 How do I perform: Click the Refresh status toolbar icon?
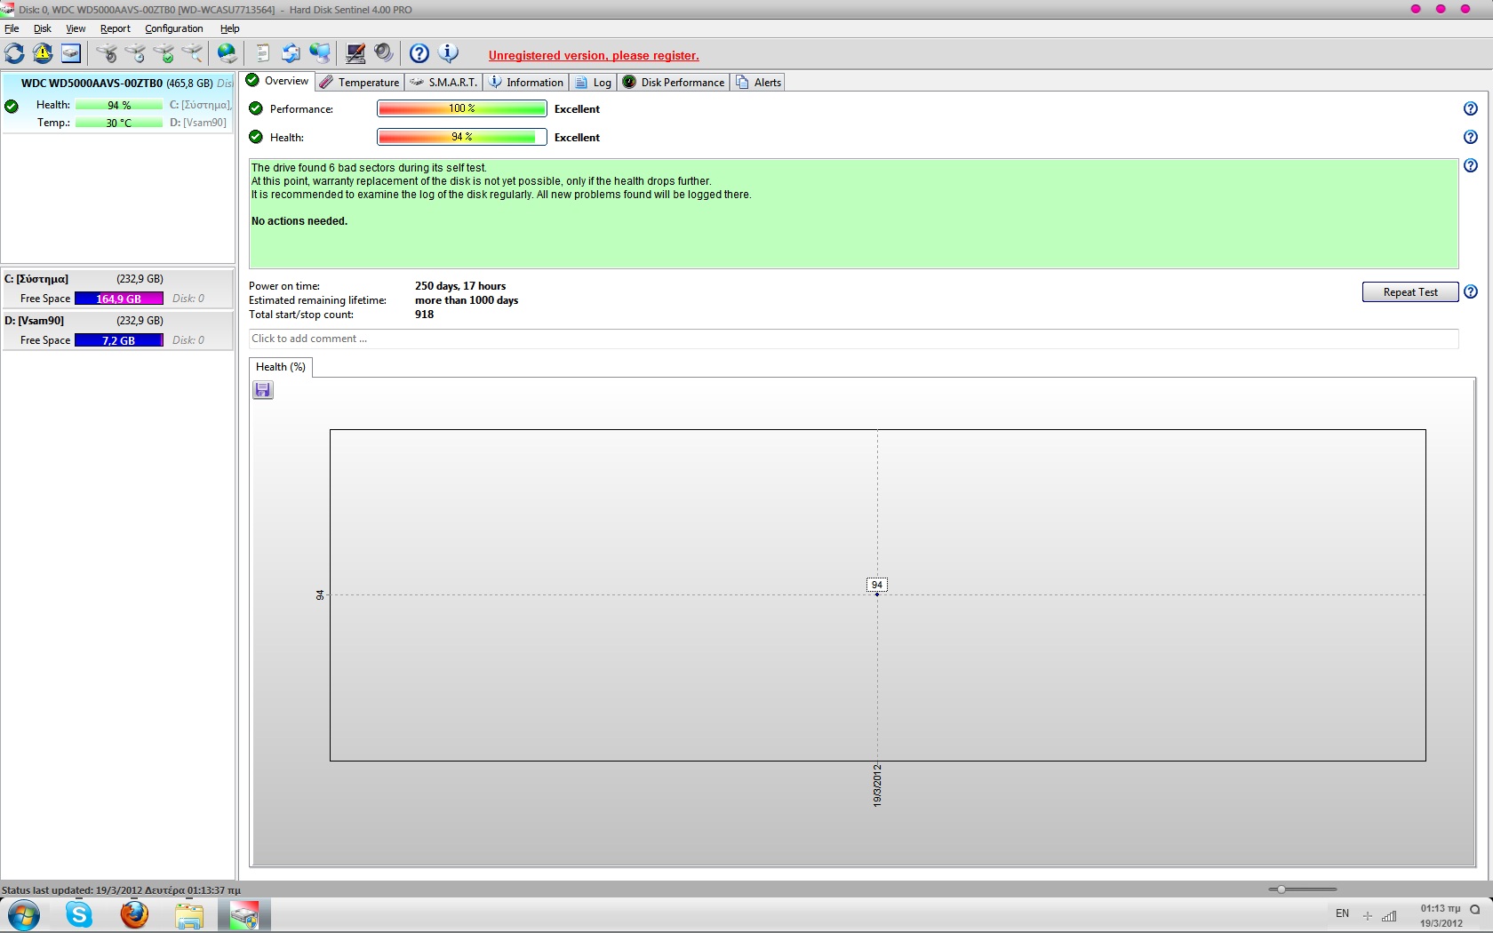pyautogui.click(x=15, y=53)
